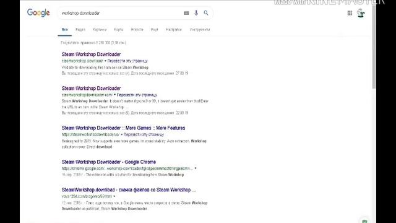The image size is (396, 223).
Task: Open Настройки search settings
Action: (x=174, y=30)
